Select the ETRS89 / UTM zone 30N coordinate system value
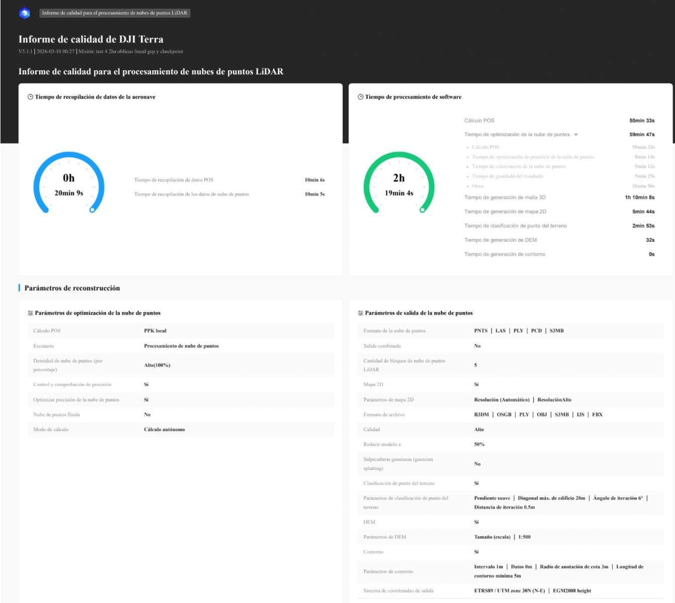 [x=509, y=591]
